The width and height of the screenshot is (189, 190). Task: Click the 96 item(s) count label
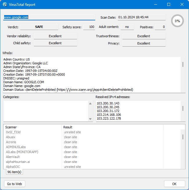pos(15,172)
